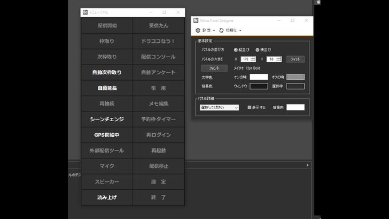
Task: Open the 選択してください panel dropdown
Action: point(220,107)
